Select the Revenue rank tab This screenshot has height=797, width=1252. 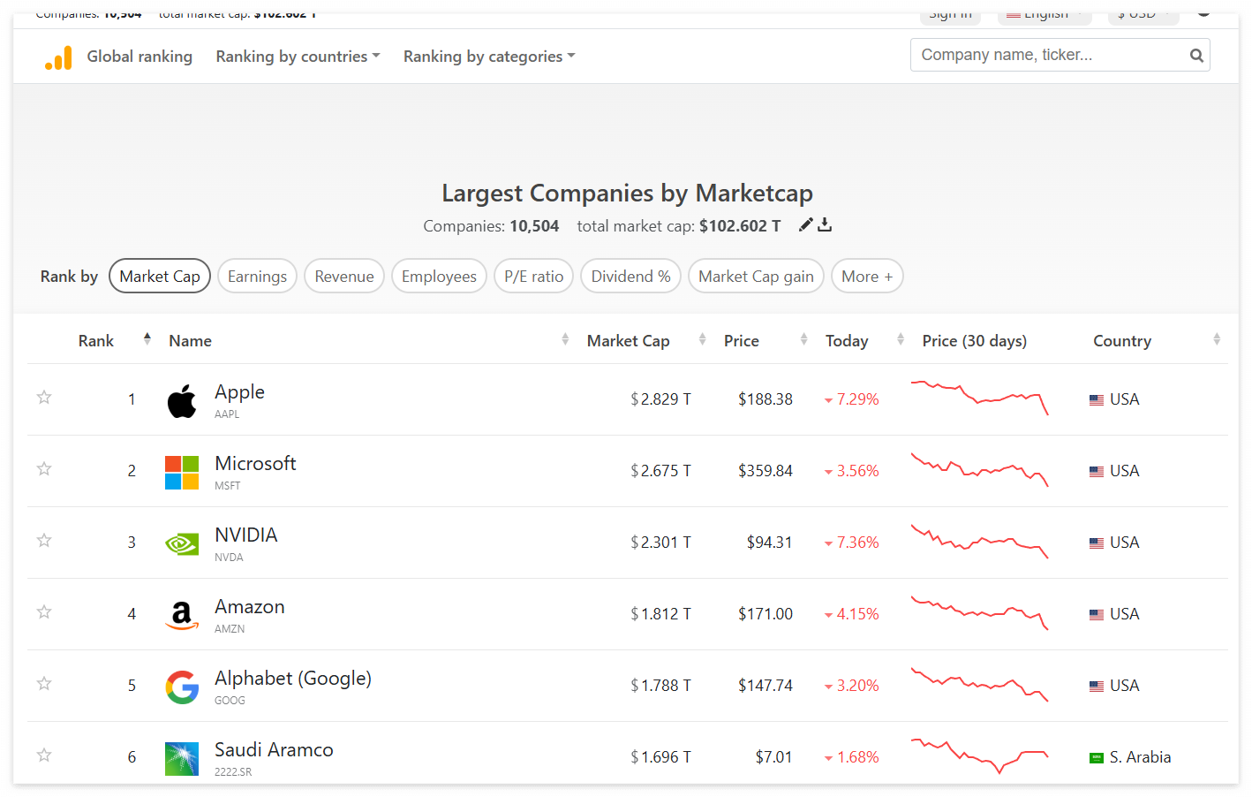pyautogui.click(x=344, y=277)
